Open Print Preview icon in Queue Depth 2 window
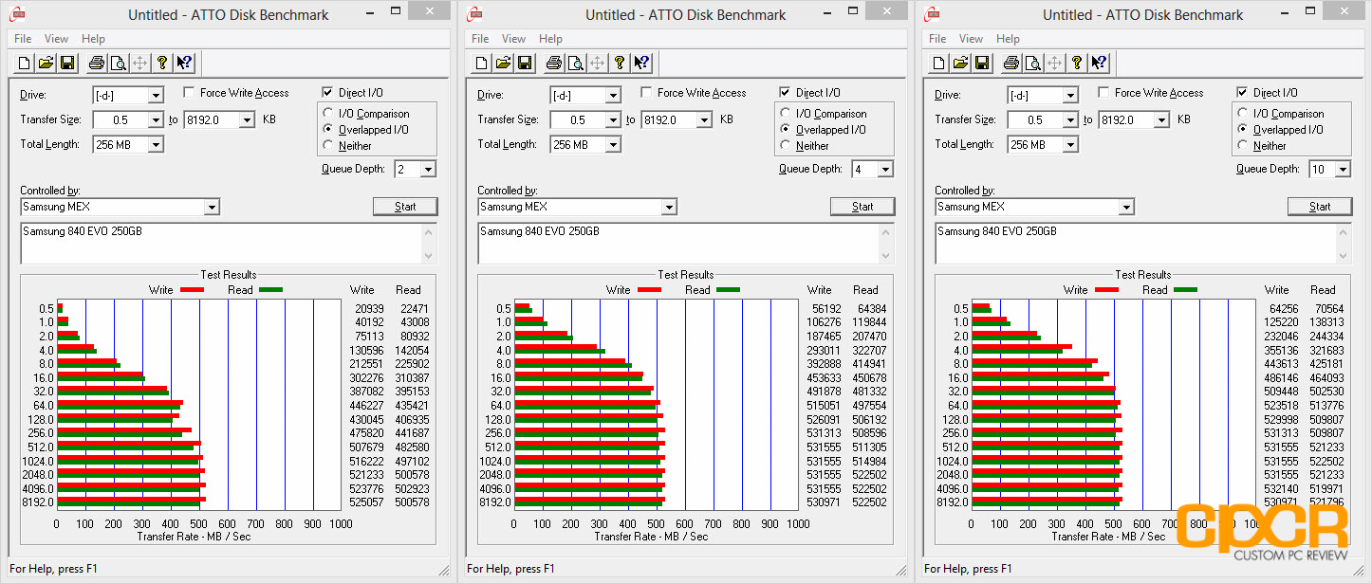This screenshot has height=584, width=1372. coord(118,64)
